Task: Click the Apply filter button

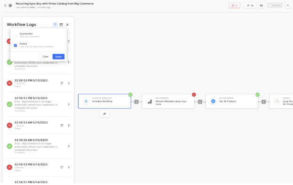Action: (x=58, y=57)
